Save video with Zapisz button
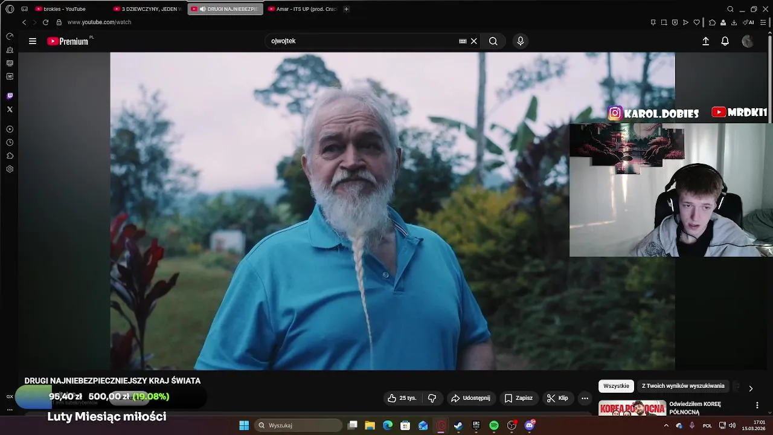This screenshot has width=773, height=435. pyautogui.click(x=519, y=398)
